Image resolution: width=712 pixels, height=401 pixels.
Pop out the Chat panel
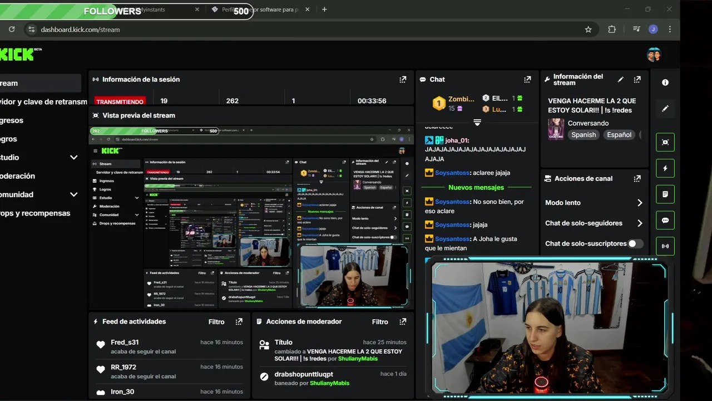(527, 80)
